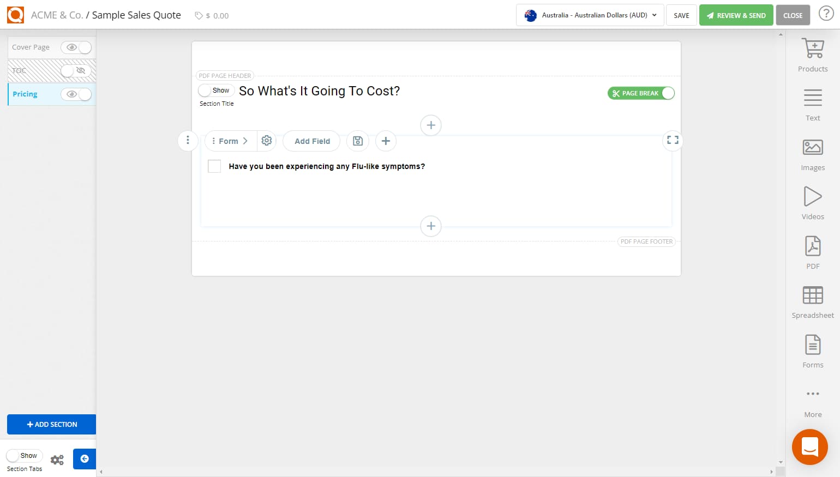
Task: Open the chat support bubble
Action: click(809, 447)
